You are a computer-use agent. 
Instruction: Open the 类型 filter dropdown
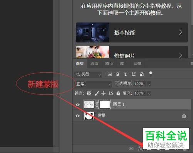click(88, 75)
